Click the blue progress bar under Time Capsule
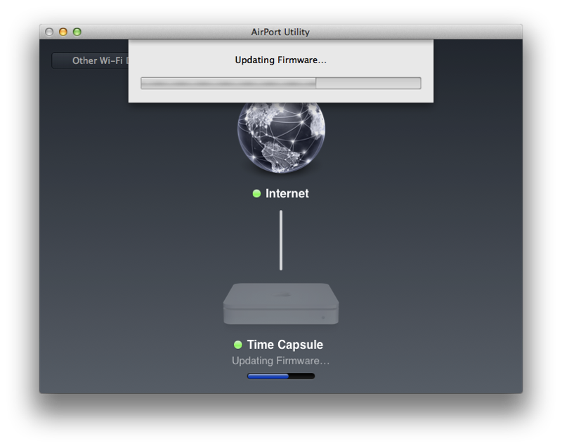 281,376
